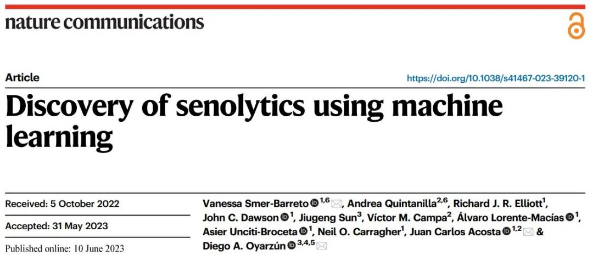This screenshot has width=593, height=255.
Task: Click the open access padlock icon
Action: point(576,26)
